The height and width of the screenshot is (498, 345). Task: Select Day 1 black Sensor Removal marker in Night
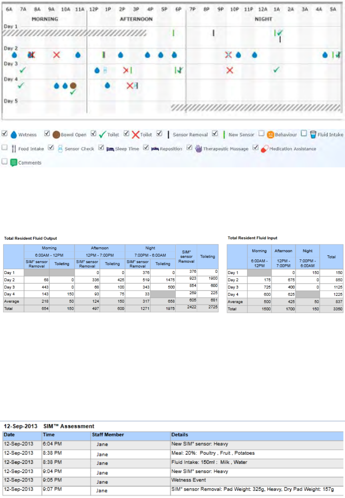click(213, 33)
